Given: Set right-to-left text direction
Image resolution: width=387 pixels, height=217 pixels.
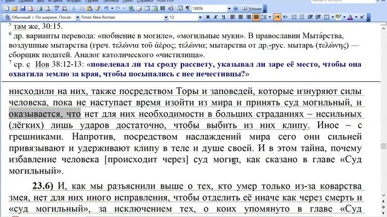Looking at the screenshot, I should pyautogui.click(x=285, y=17).
